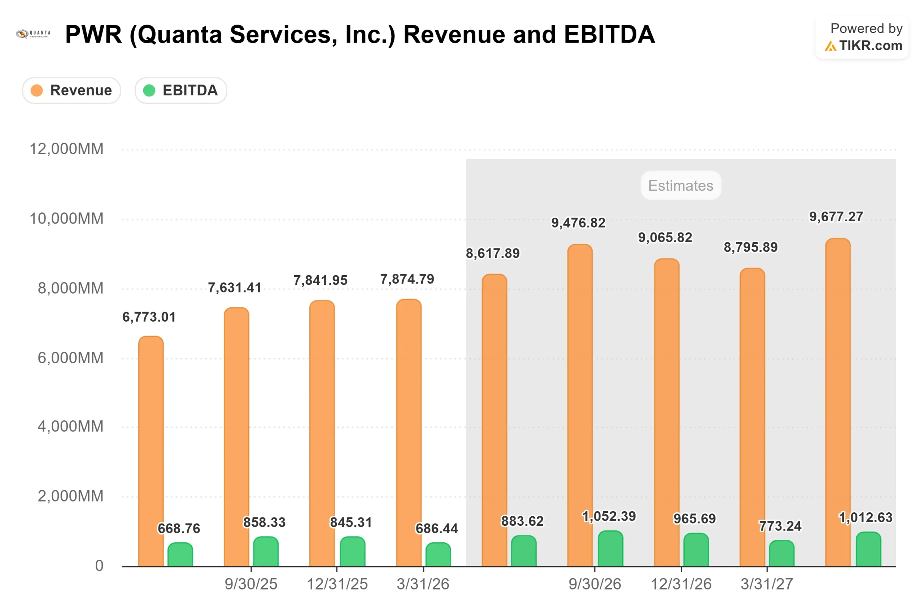Viewport: 924px width, 616px height.
Task: Click the 9/30/25 x-axis date label
Action: (251, 584)
